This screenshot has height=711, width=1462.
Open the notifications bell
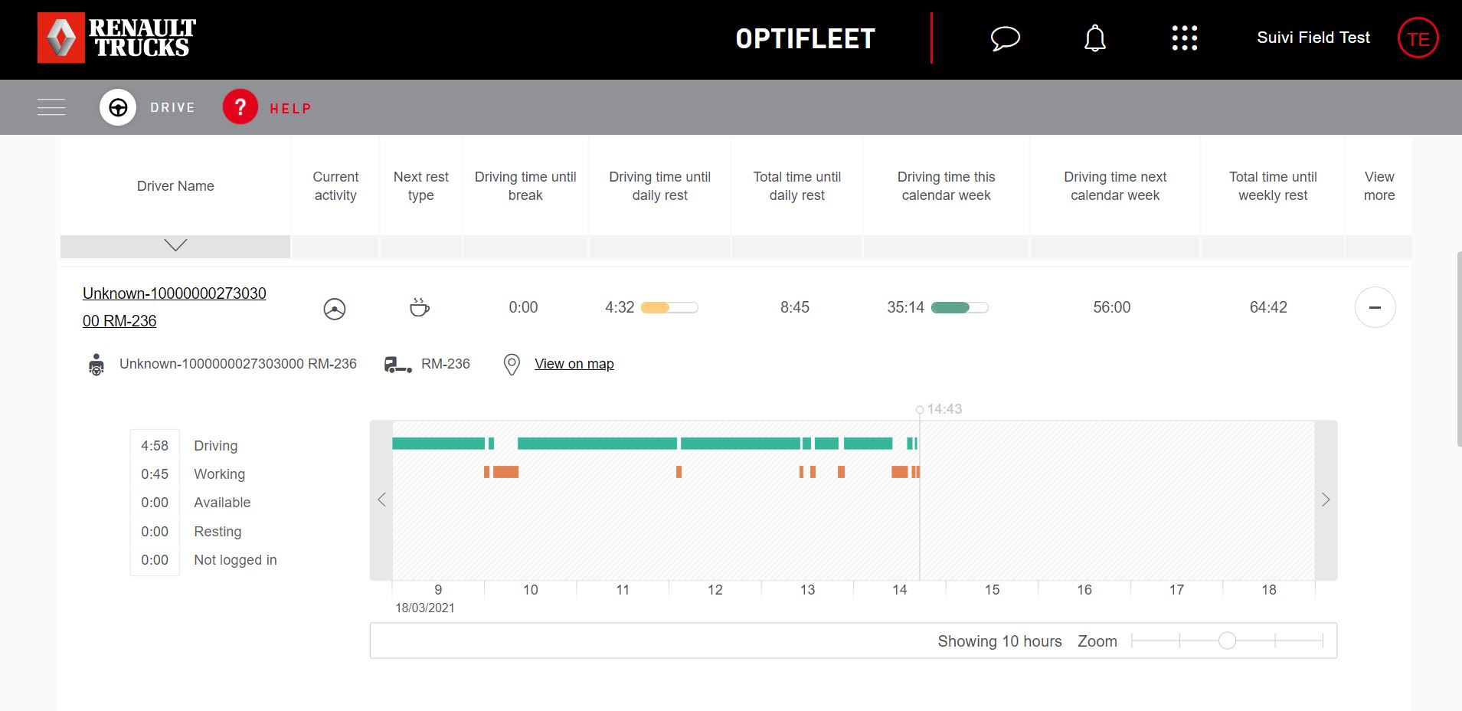[1094, 38]
